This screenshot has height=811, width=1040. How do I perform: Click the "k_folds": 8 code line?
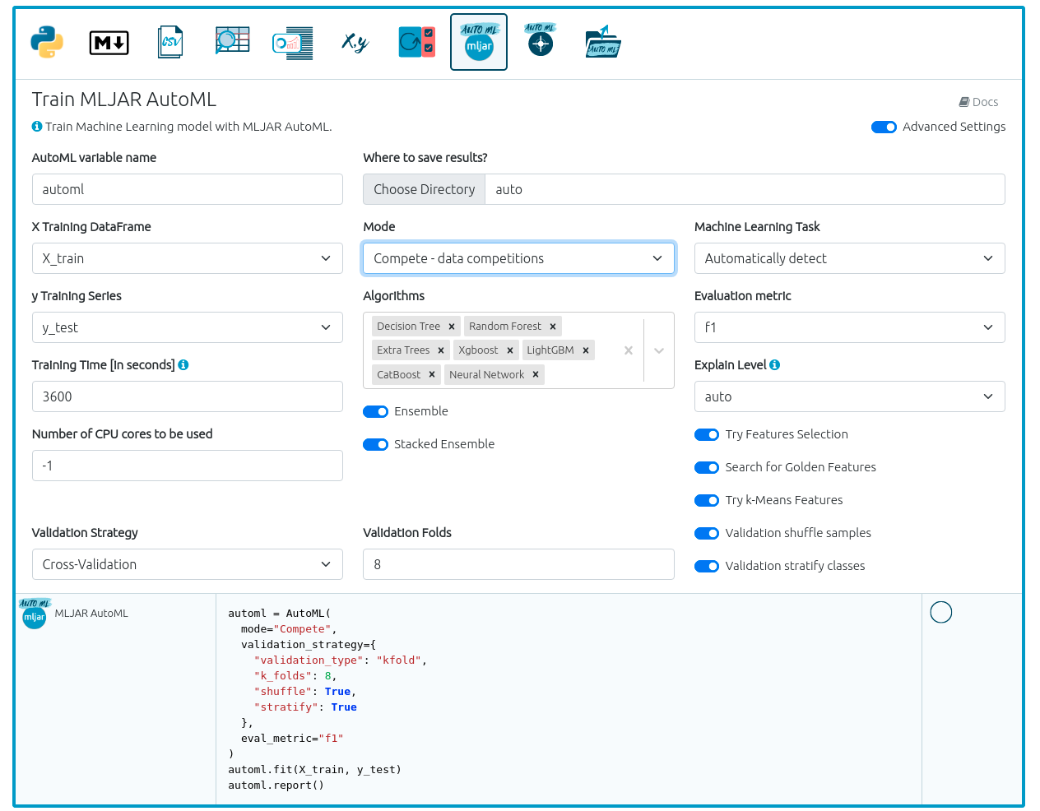(x=295, y=676)
